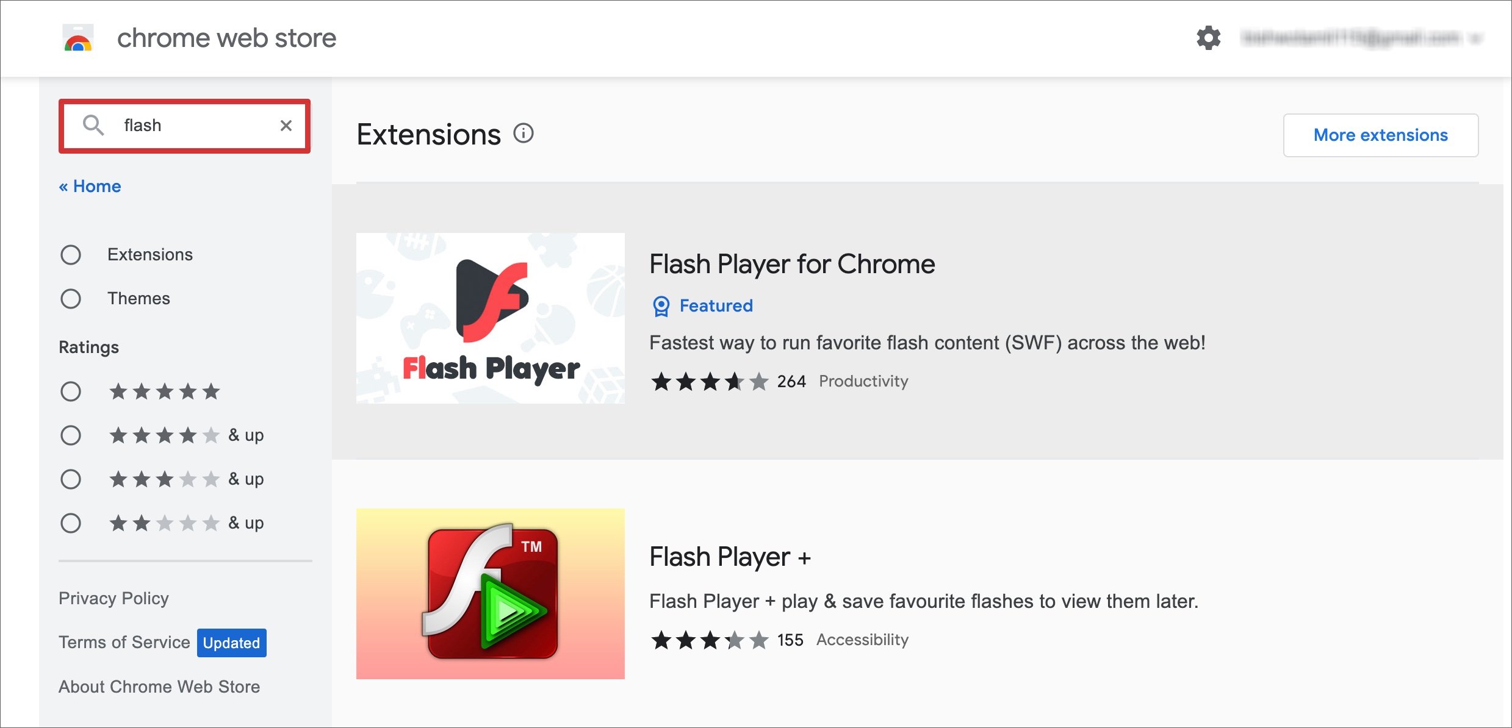Click the magnifying glass search icon
1512x728 pixels.
93,125
